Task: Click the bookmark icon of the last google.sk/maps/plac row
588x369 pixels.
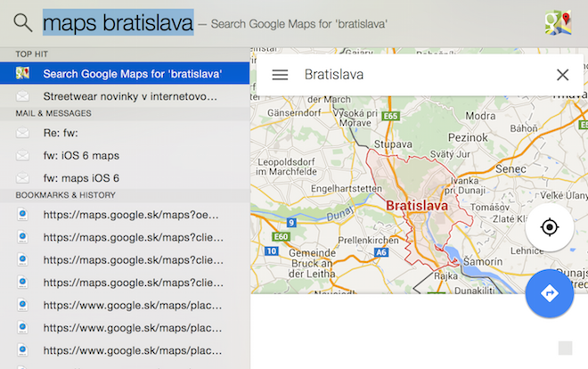Action: pos(22,350)
